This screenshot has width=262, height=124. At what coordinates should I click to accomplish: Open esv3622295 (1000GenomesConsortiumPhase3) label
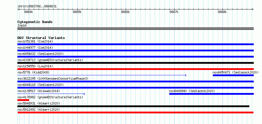(53, 79)
